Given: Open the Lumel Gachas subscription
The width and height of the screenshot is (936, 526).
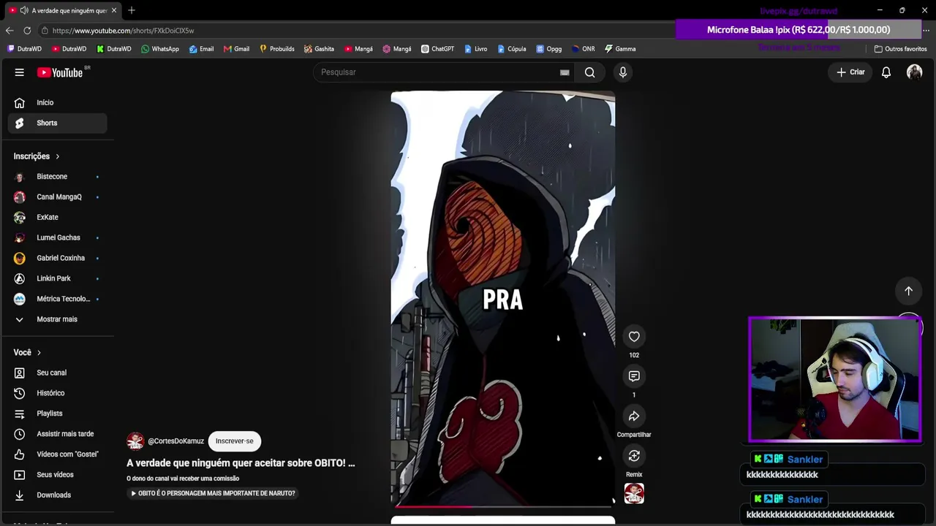Looking at the screenshot, I should point(57,238).
